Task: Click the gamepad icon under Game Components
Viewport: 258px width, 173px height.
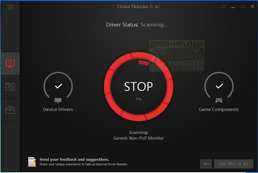Action: pyautogui.click(x=219, y=101)
